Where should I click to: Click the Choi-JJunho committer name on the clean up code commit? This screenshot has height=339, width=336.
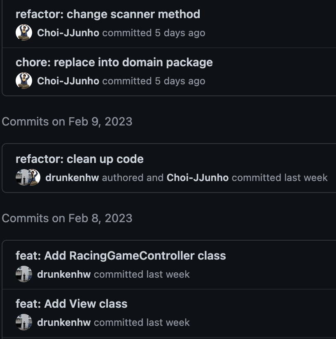(x=197, y=178)
